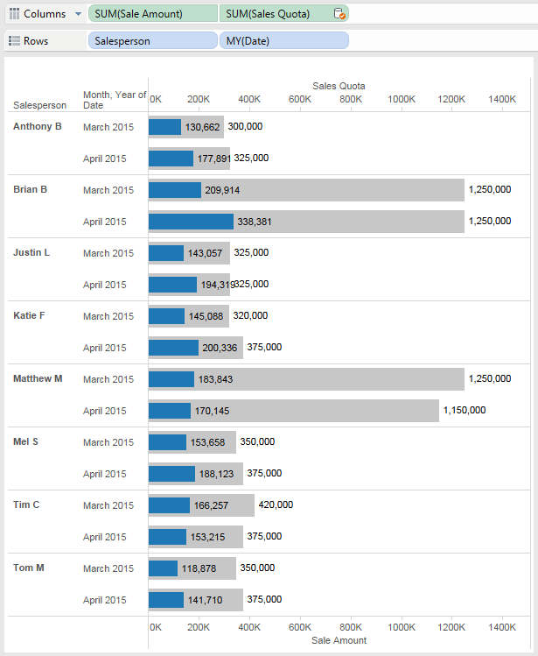
Task: Click the Katie F row label
Action: 31,316
